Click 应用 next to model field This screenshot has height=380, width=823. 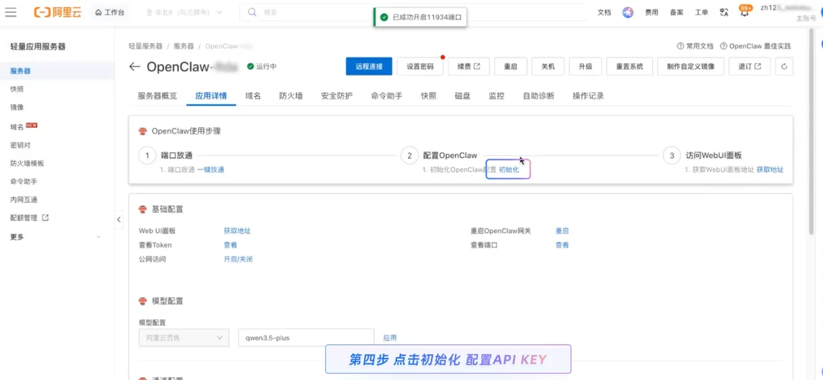(390, 338)
